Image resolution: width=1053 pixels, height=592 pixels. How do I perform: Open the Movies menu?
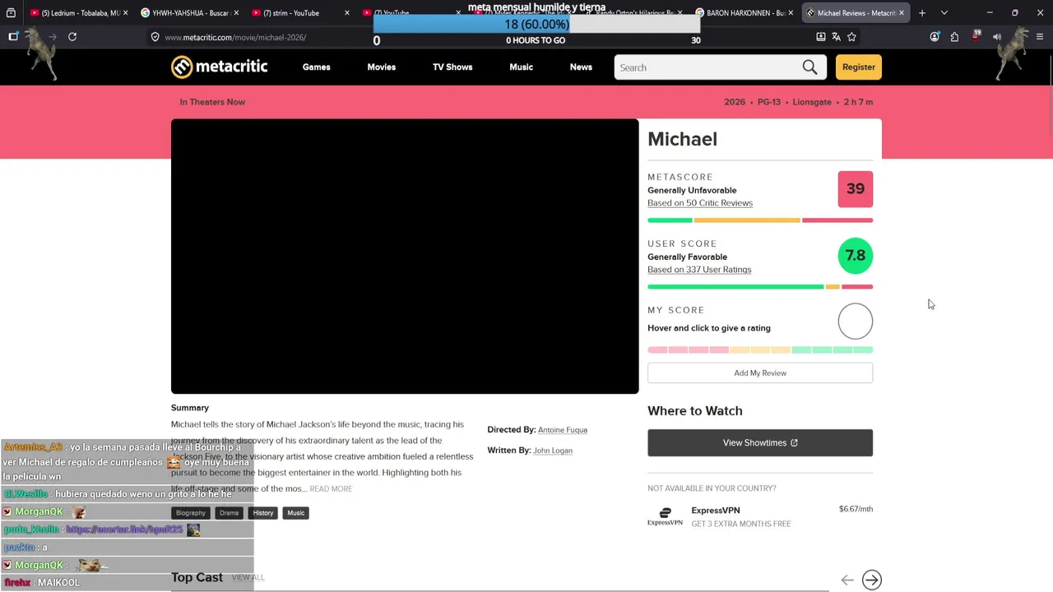pos(381,67)
